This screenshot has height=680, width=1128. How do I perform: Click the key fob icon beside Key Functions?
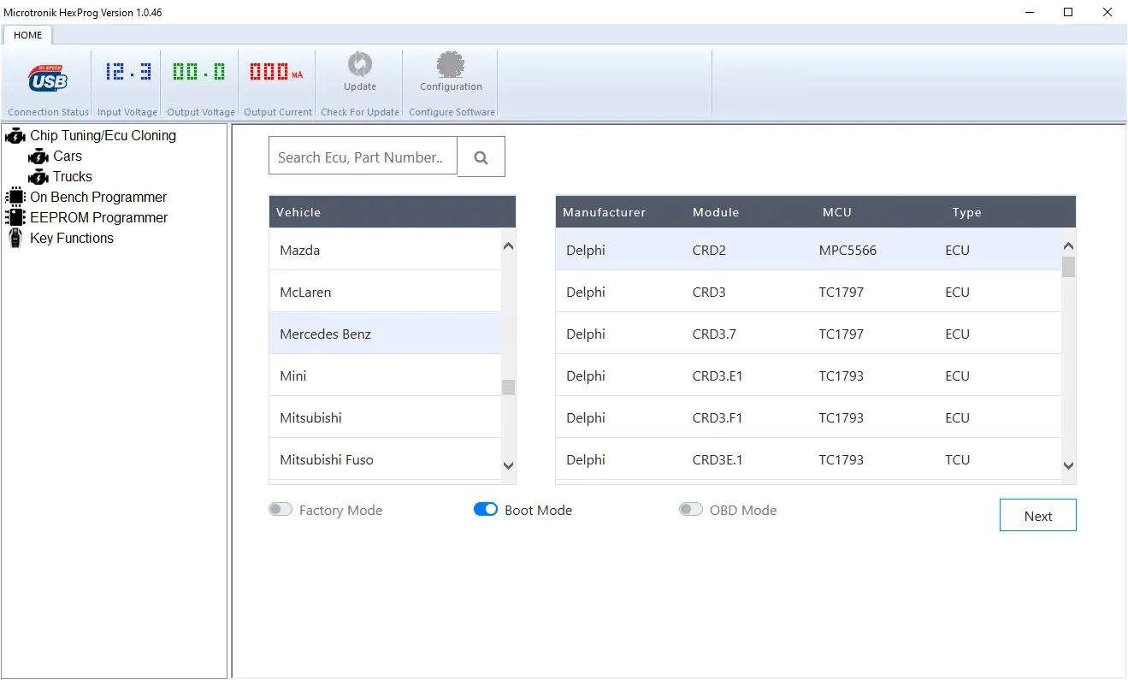point(15,238)
